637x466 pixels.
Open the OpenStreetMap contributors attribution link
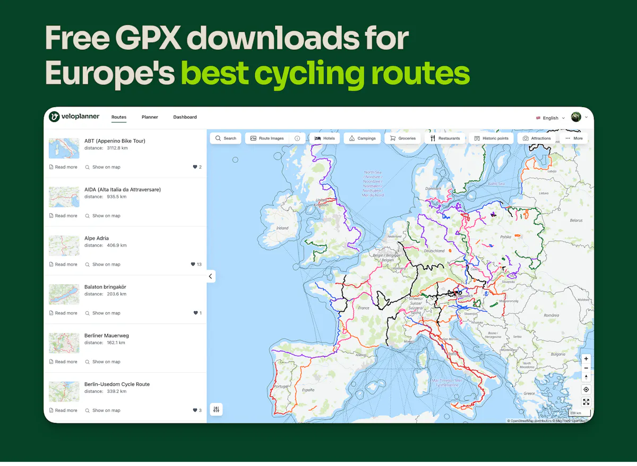click(529, 421)
